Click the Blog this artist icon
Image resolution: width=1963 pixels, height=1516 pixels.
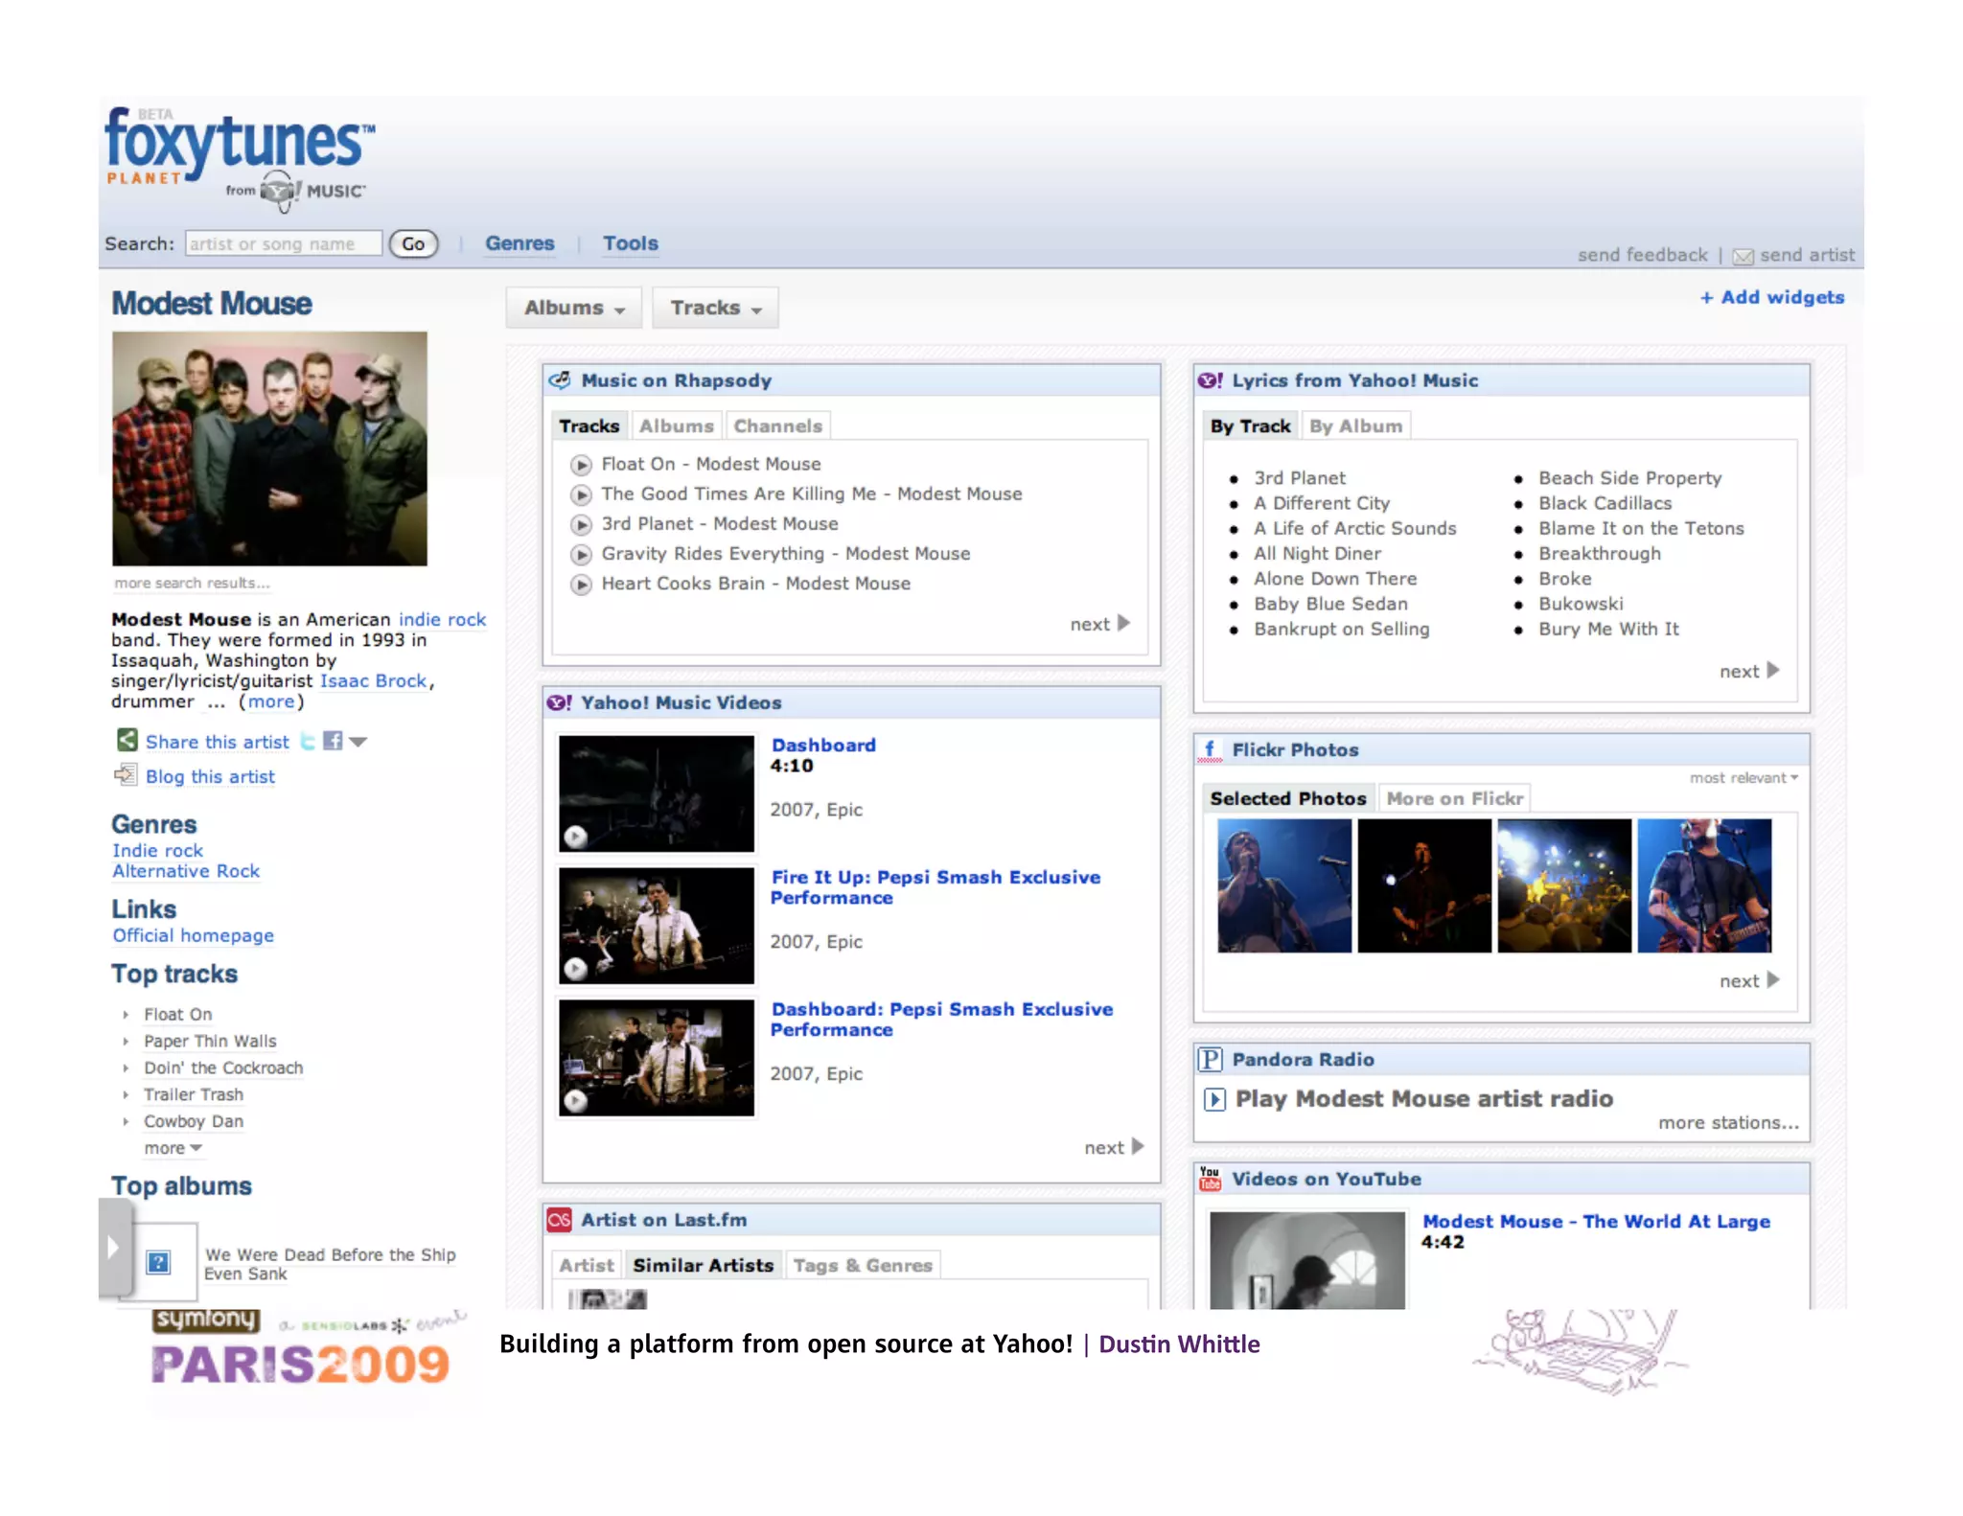tap(126, 774)
